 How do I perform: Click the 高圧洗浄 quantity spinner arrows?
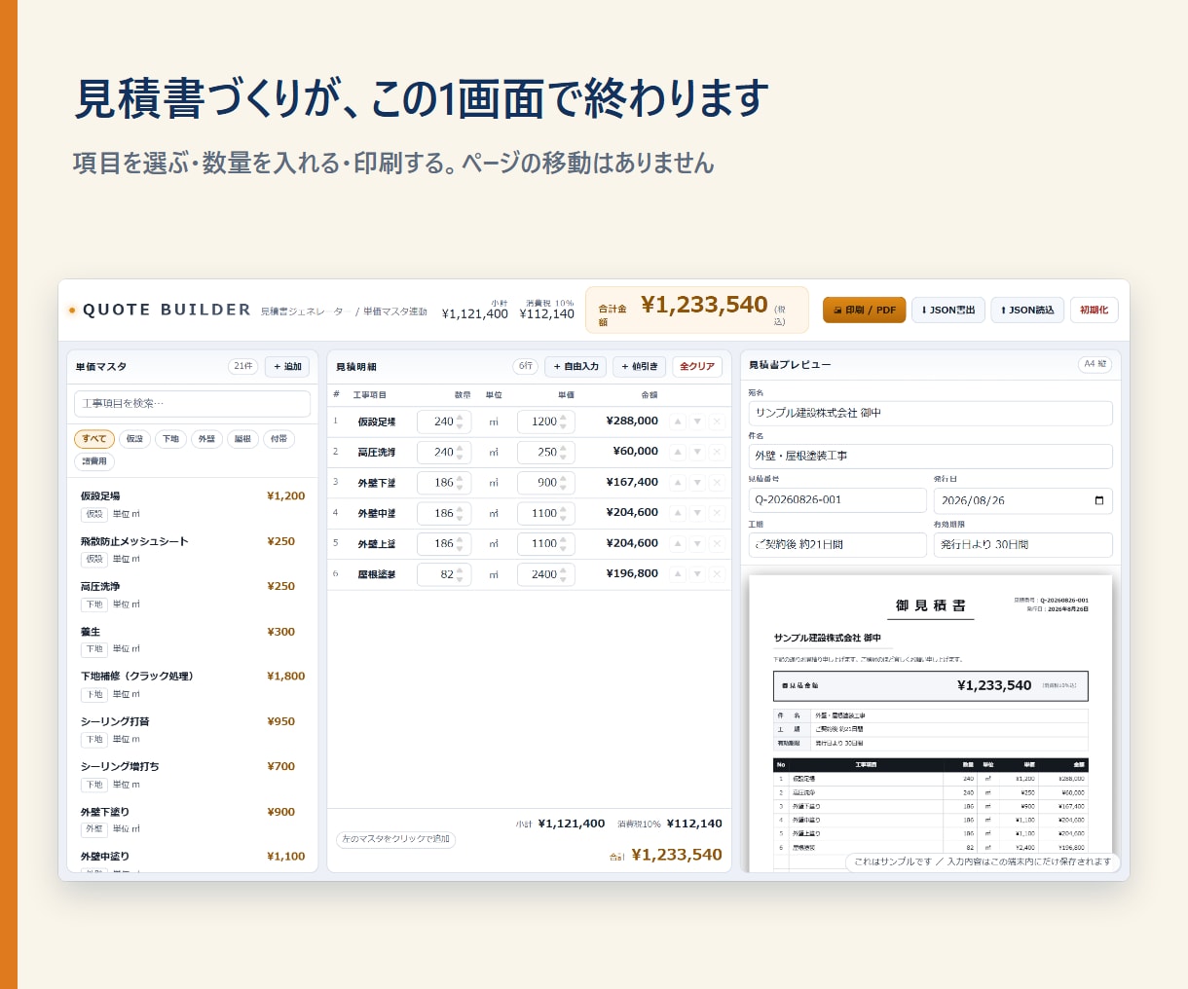tap(461, 453)
